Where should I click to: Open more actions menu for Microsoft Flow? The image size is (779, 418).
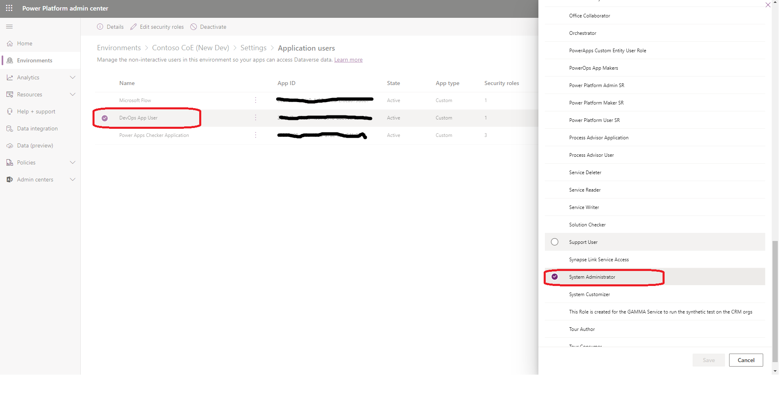tap(255, 100)
